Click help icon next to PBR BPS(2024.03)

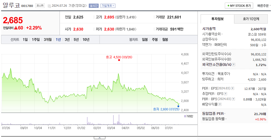click(x=234, y=99)
